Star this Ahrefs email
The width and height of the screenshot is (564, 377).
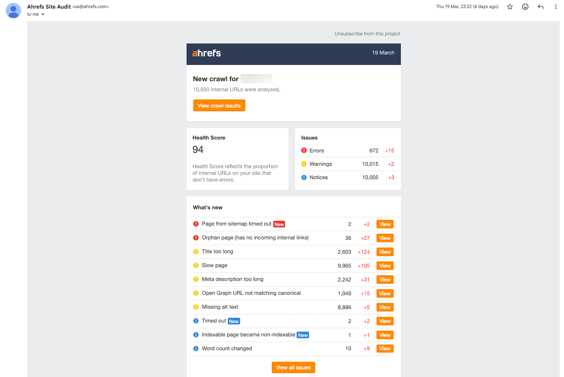point(509,7)
